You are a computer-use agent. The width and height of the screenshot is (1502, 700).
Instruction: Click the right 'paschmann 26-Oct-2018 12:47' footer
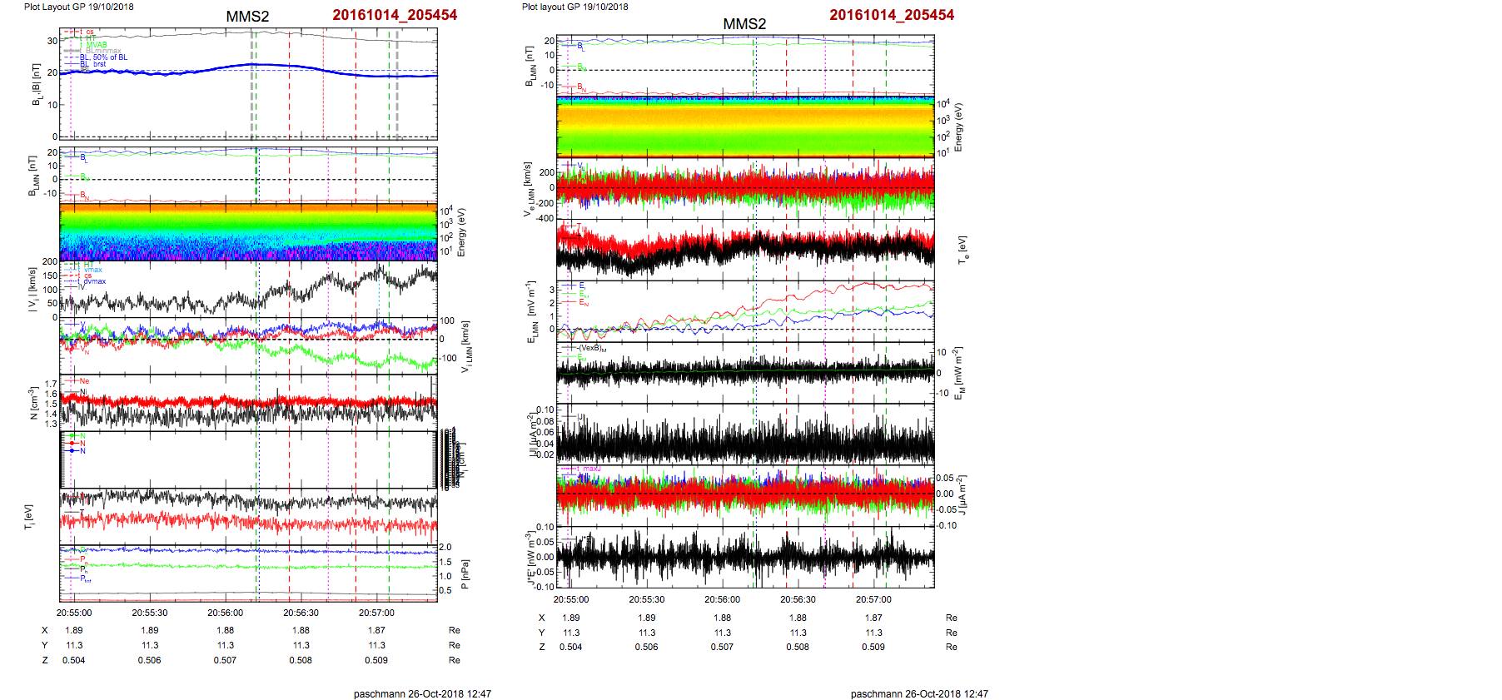point(919,693)
